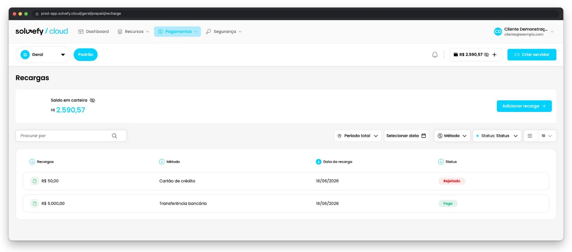Sort by the Status column arrow icon

pos(441,162)
